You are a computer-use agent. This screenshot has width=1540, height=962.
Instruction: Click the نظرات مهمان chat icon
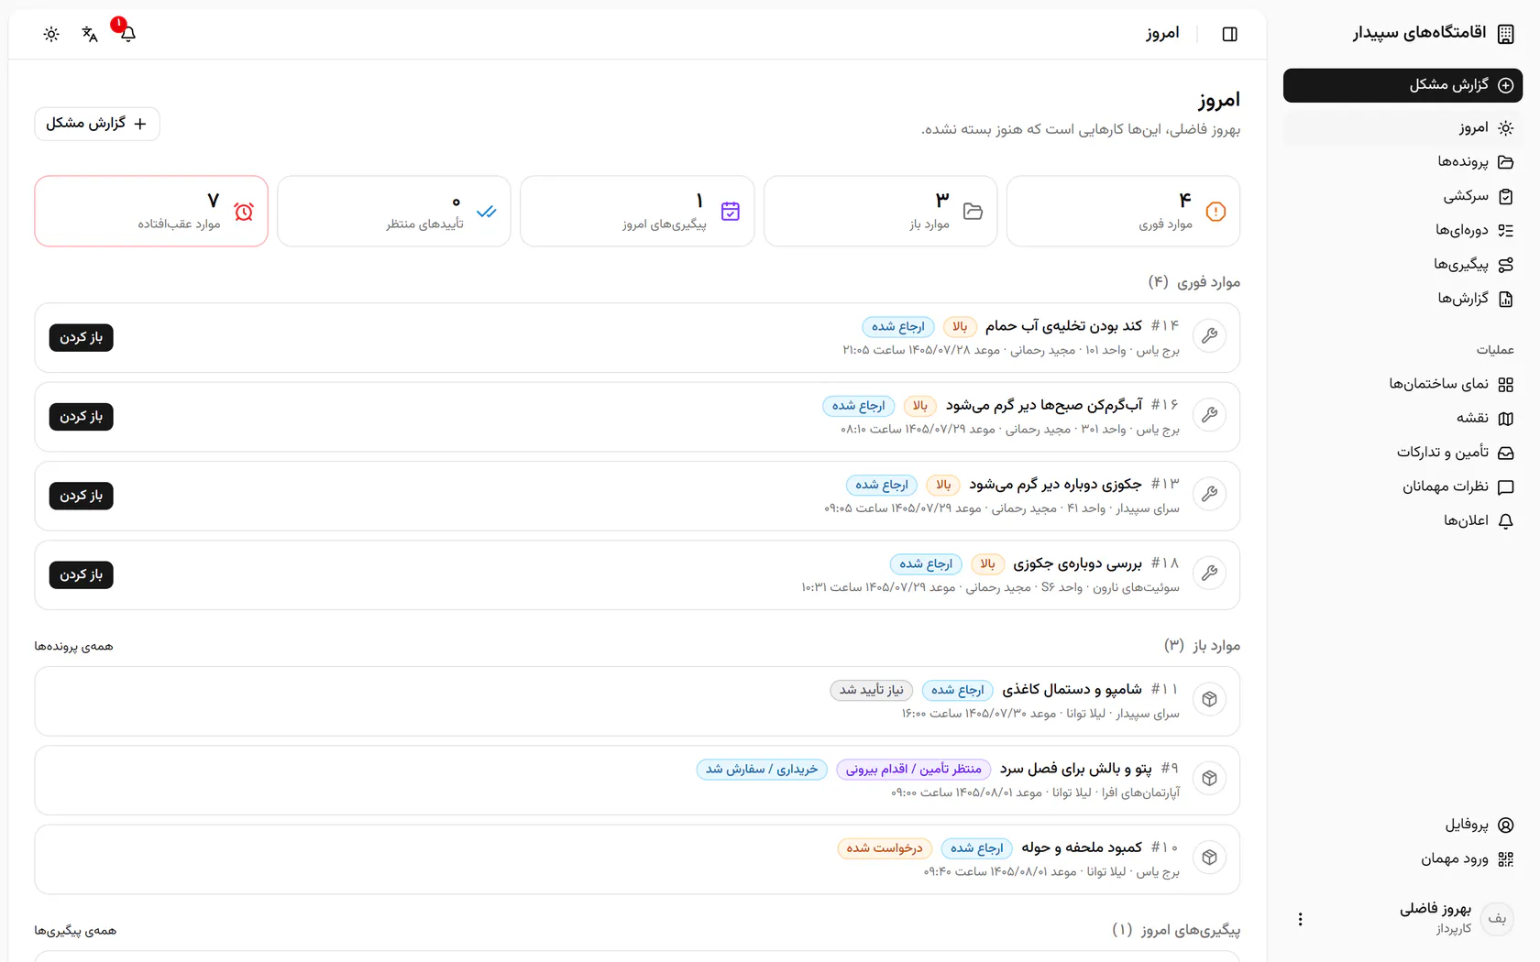1505,487
